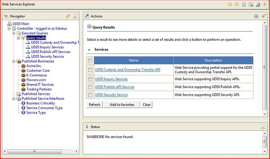Check the UDDI Security Service row
The image size is (270, 159).
coord(90,95)
